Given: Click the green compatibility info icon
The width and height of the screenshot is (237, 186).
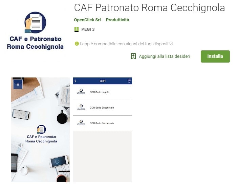Looking at the screenshot, I should 77,44.
